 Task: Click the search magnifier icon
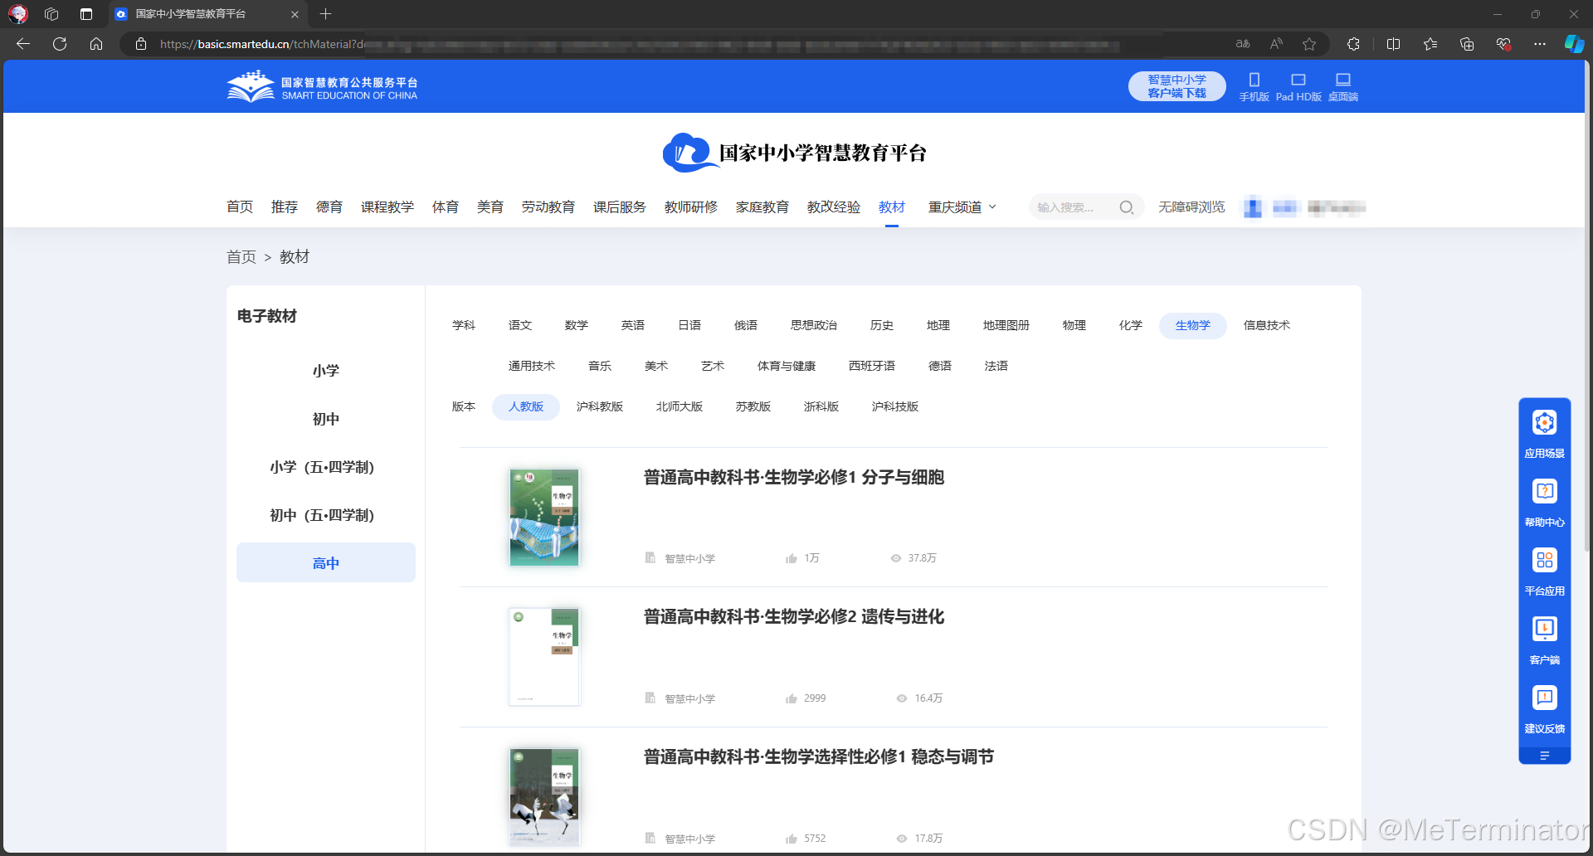click(x=1126, y=207)
